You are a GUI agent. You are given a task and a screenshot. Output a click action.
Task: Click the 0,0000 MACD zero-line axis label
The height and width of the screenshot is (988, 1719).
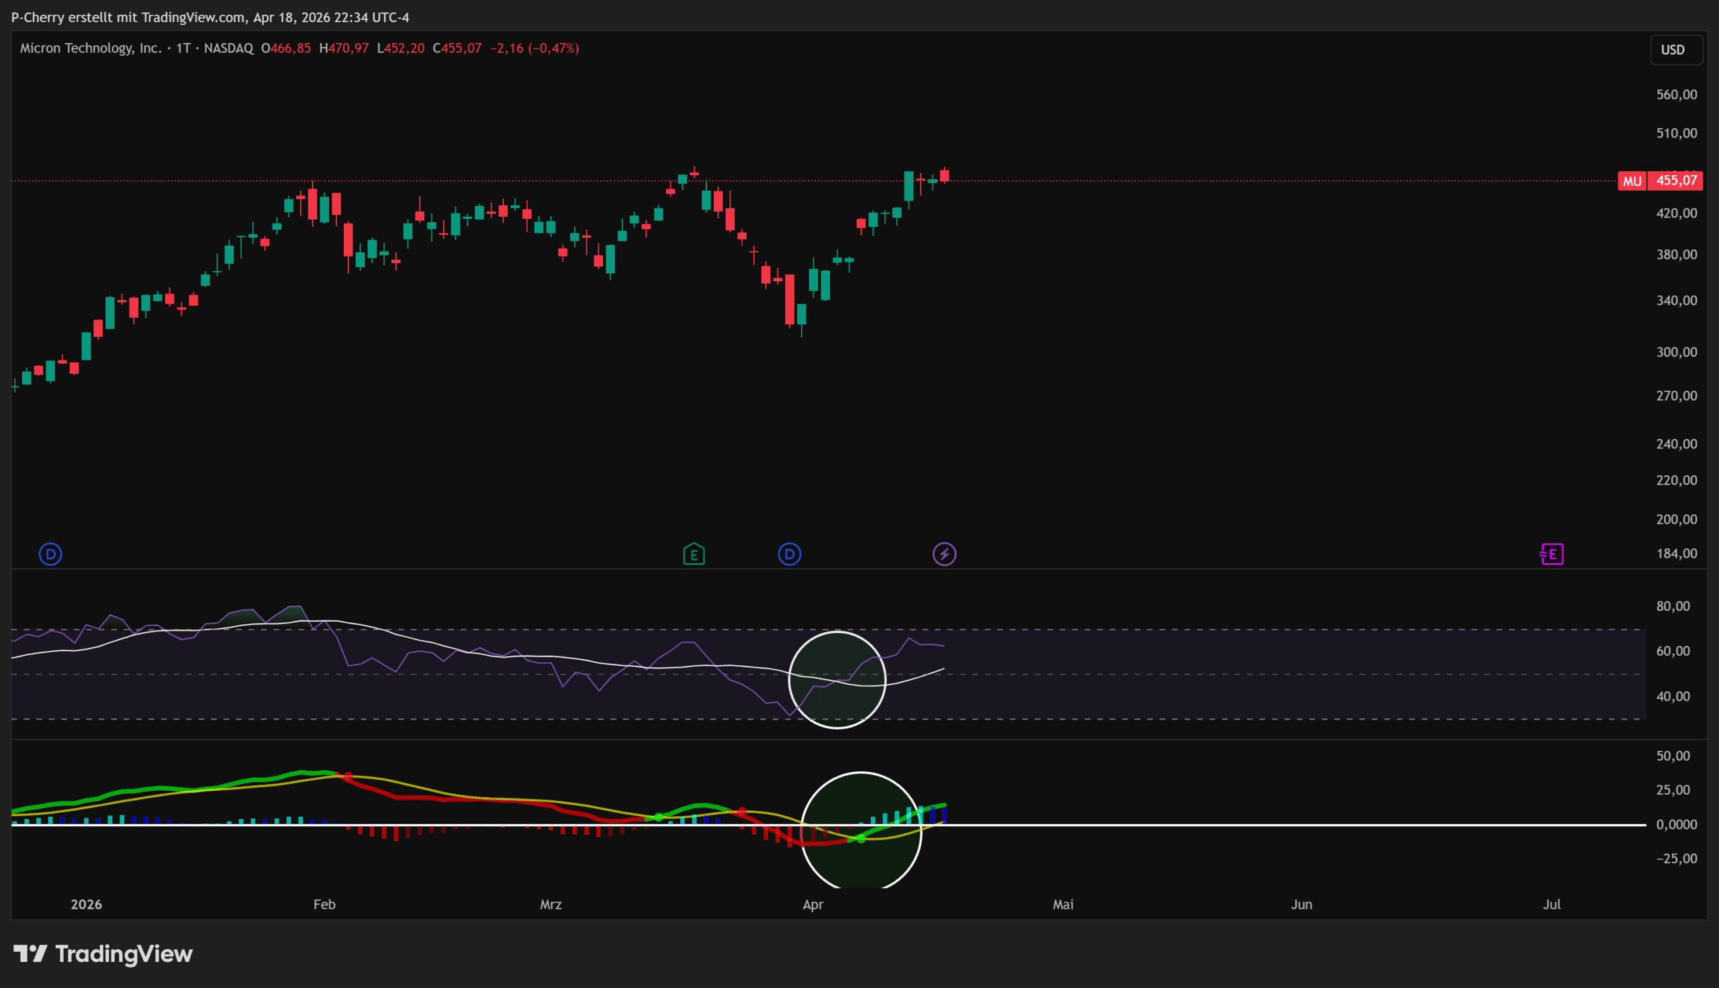pyautogui.click(x=1676, y=824)
